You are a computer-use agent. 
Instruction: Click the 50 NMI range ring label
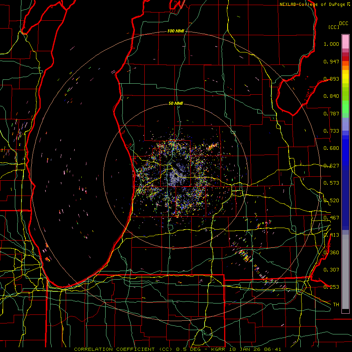pos(176,103)
